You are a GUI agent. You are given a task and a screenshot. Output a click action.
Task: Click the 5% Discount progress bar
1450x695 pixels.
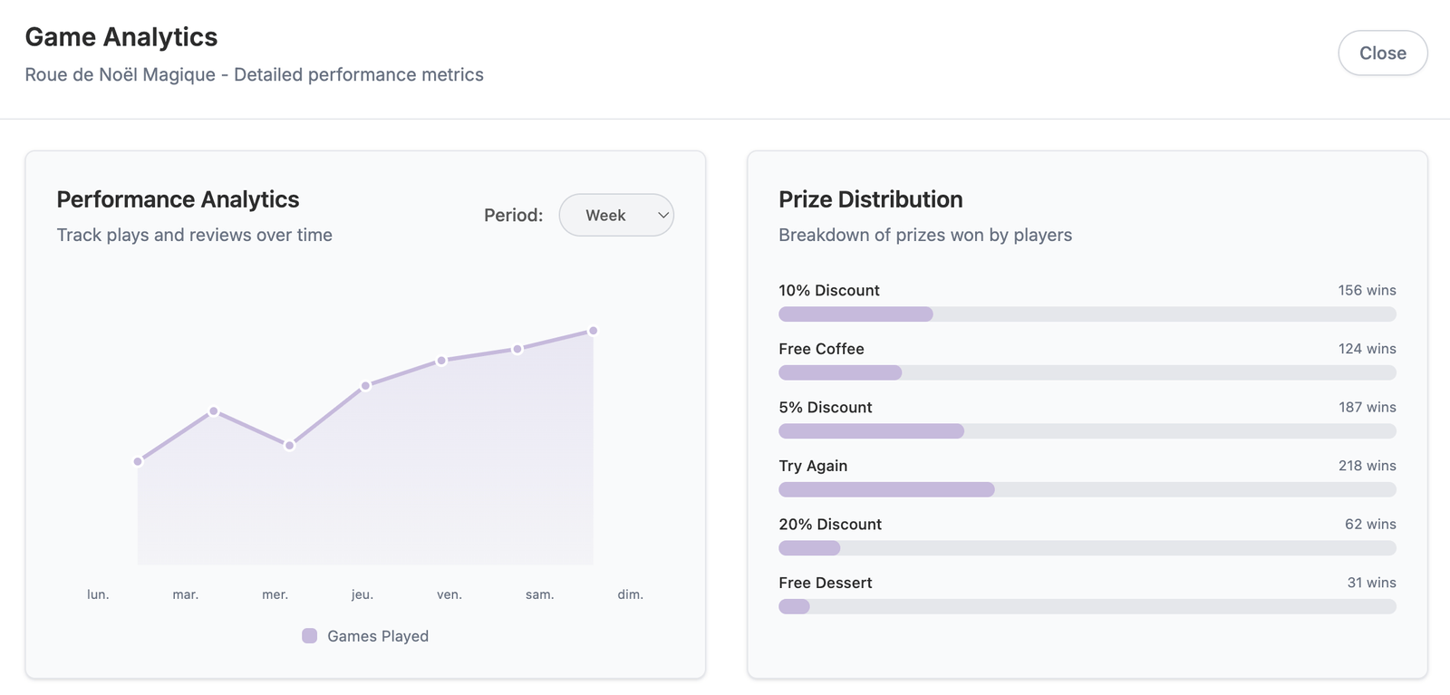[x=1087, y=431]
